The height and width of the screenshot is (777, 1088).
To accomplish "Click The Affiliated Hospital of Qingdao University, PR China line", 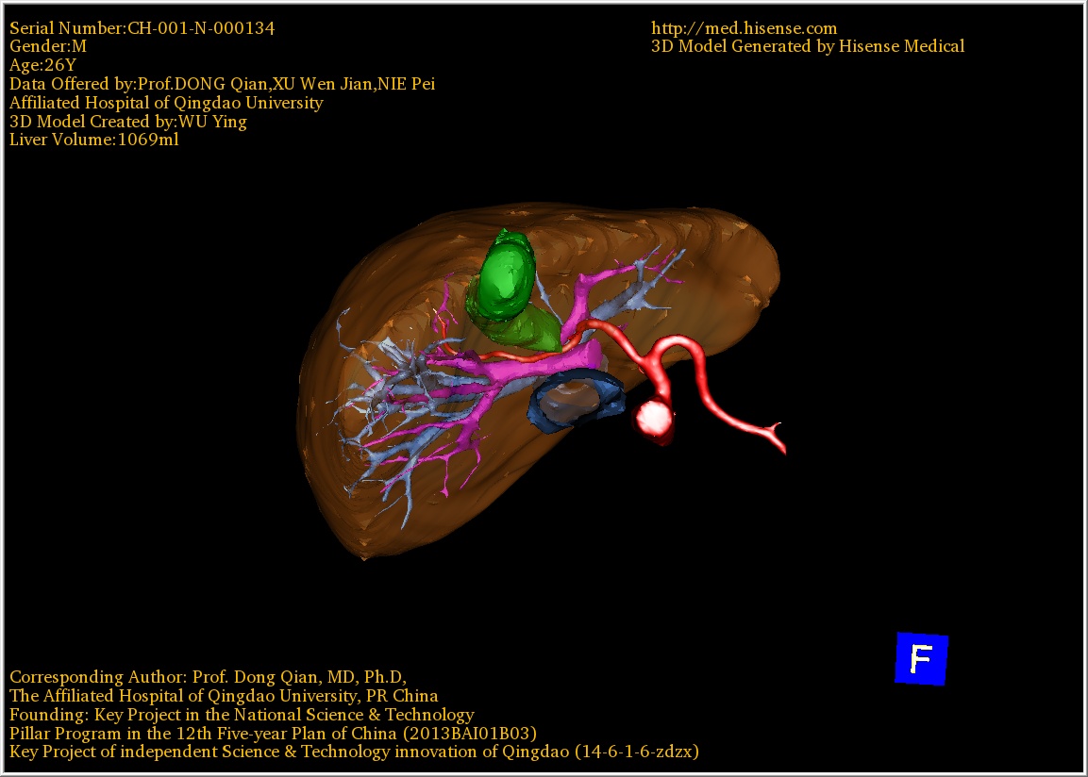I will click(224, 696).
